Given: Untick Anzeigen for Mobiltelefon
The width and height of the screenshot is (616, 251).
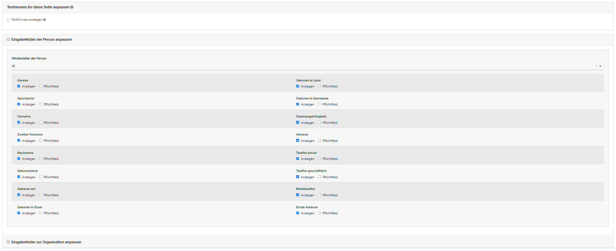Looking at the screenshot, I should click(297, 195).
